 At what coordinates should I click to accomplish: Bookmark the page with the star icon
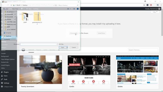click(144, 5)
